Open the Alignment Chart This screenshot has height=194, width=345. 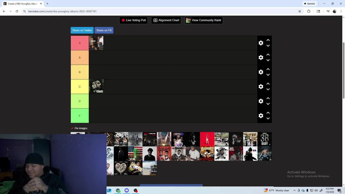166,20
